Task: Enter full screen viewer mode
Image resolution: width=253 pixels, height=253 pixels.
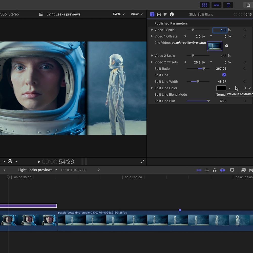Action: 142,161
